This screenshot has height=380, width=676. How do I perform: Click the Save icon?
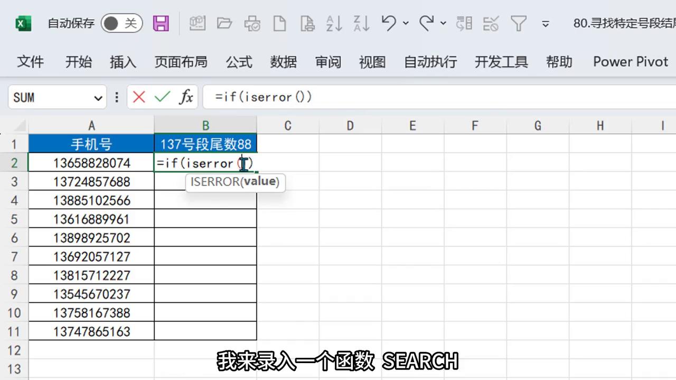tap(161, 23)
